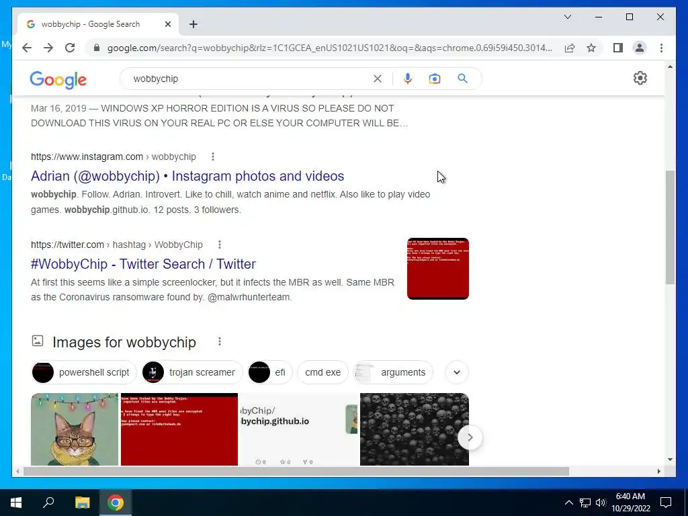Image resolution: width=688 pixels, height=516 pixels.
Task: Submit search with magnifier icon
Action: [x=462, y=79]
